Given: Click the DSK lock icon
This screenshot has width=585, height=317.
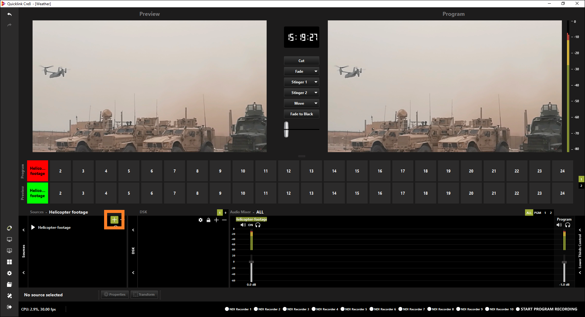Looking at the screenshot, I should (208, 220).
